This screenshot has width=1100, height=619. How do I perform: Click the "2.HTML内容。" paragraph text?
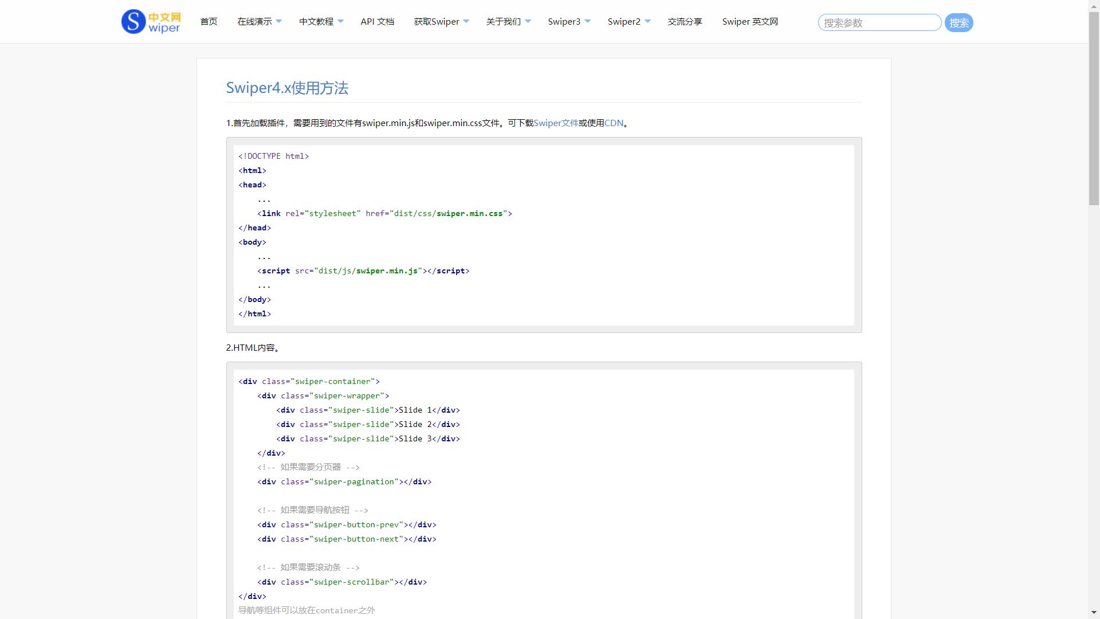(x=253, y=347)
